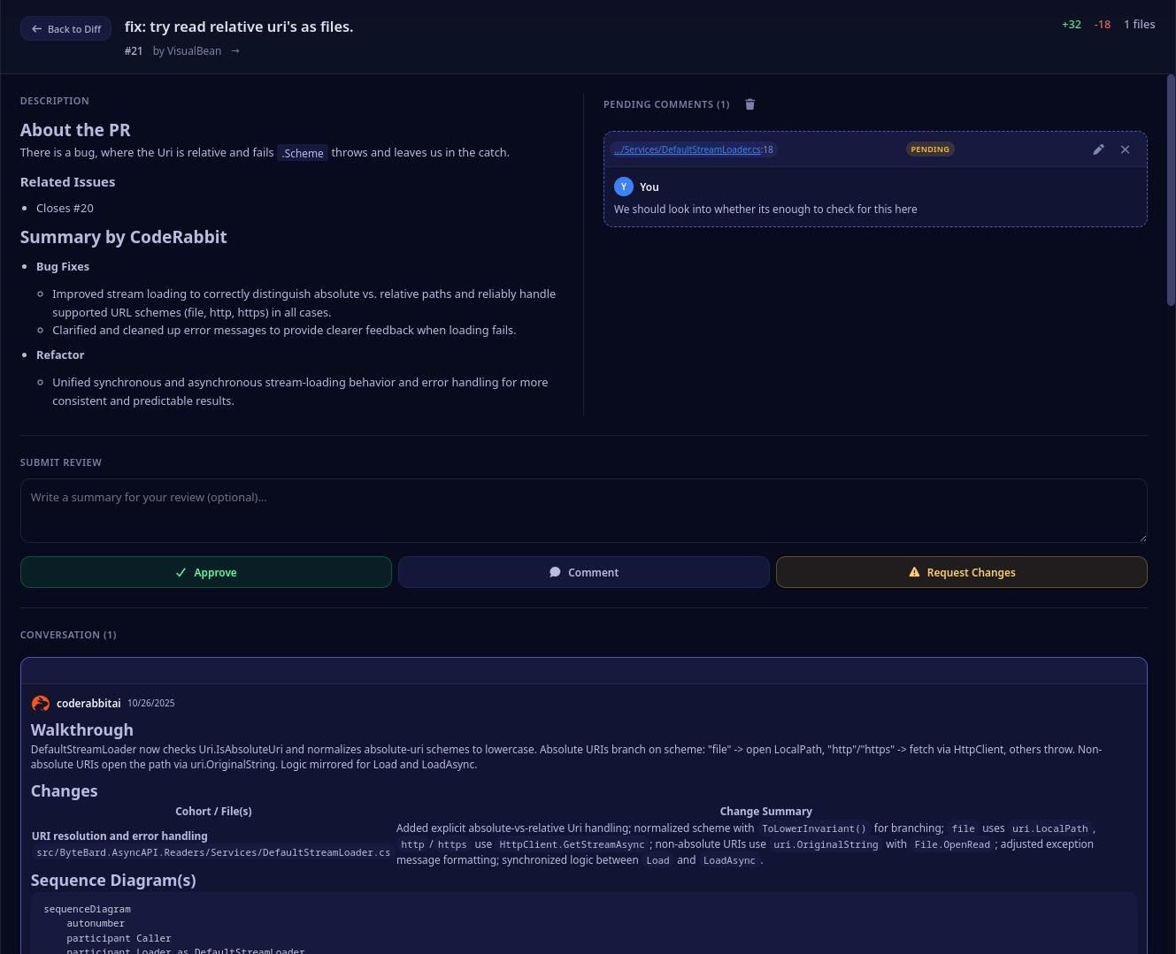Click the warning triangle on Request Changes
The height and width of the screenshot is (954, 1176).
click(x=914, y=571)
